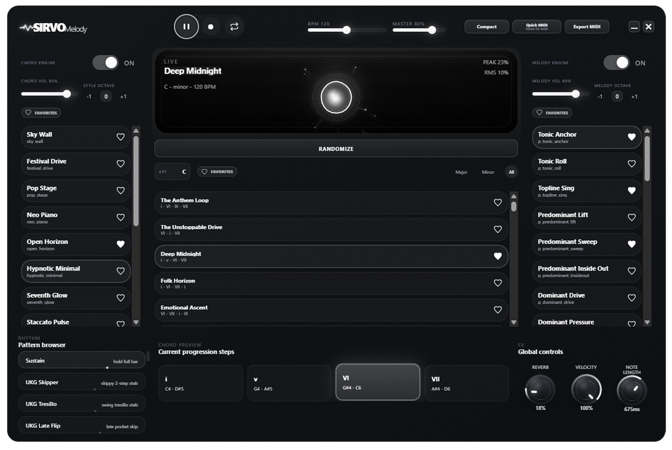Favorite the Predominant Inside Out melody

point(632,271)
